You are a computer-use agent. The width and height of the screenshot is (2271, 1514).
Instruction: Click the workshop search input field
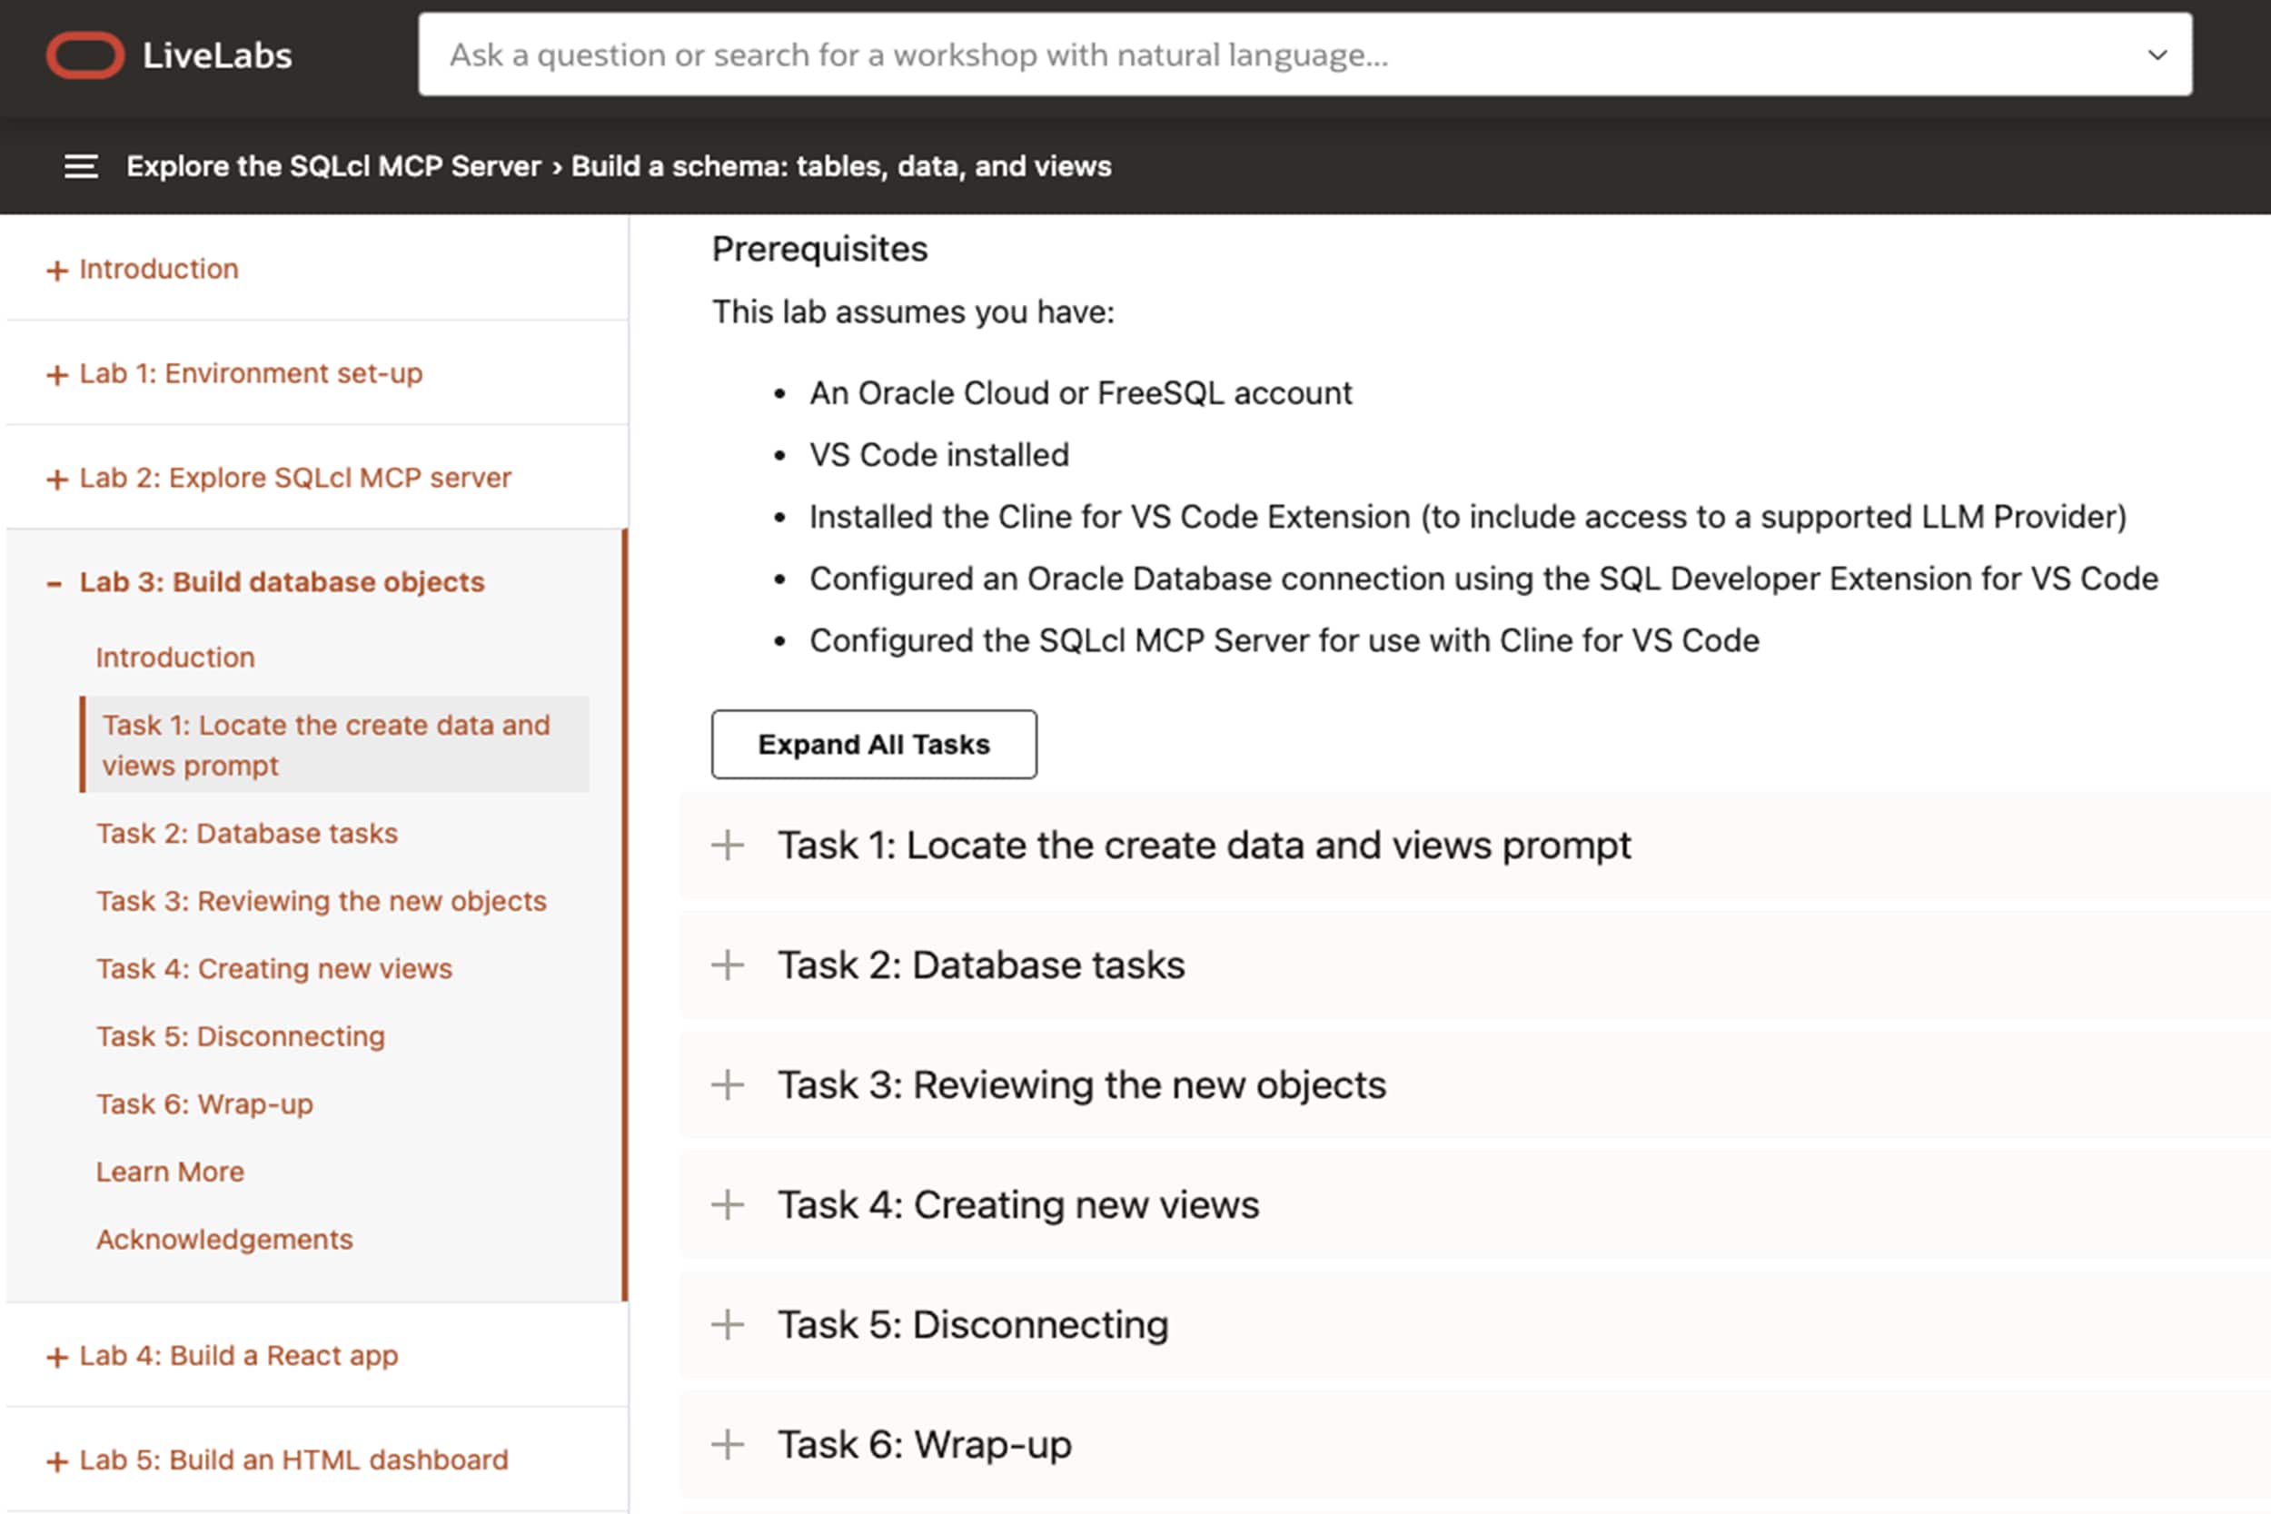coord(1304,55)
